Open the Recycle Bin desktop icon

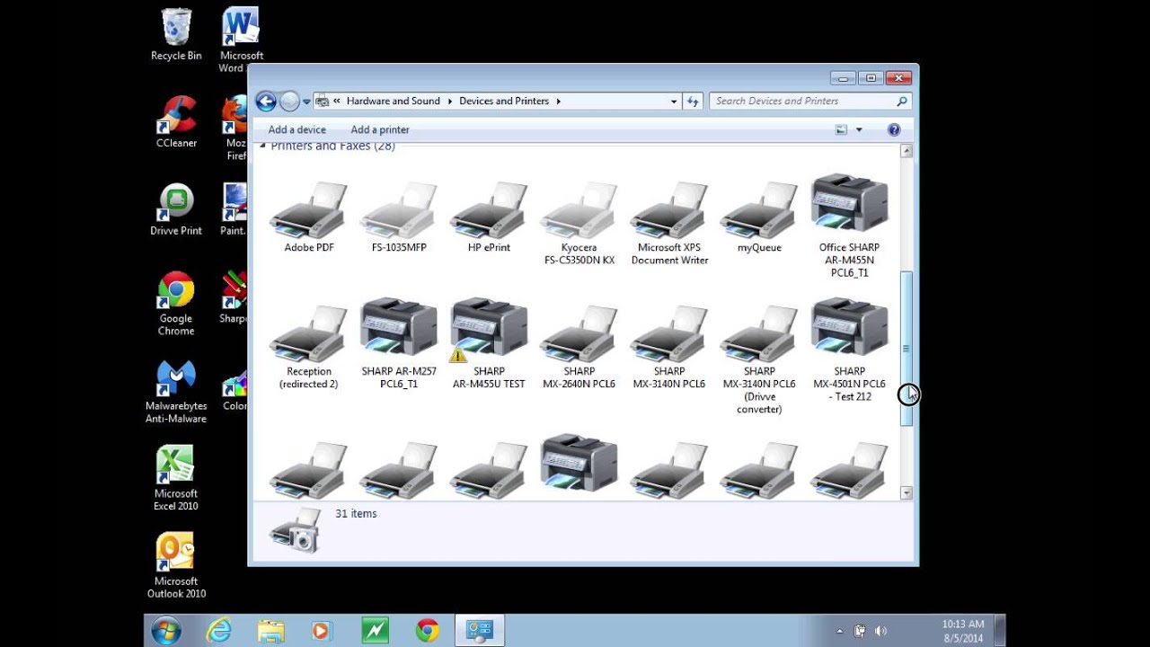pyautogui.click(x=176, y=34)
